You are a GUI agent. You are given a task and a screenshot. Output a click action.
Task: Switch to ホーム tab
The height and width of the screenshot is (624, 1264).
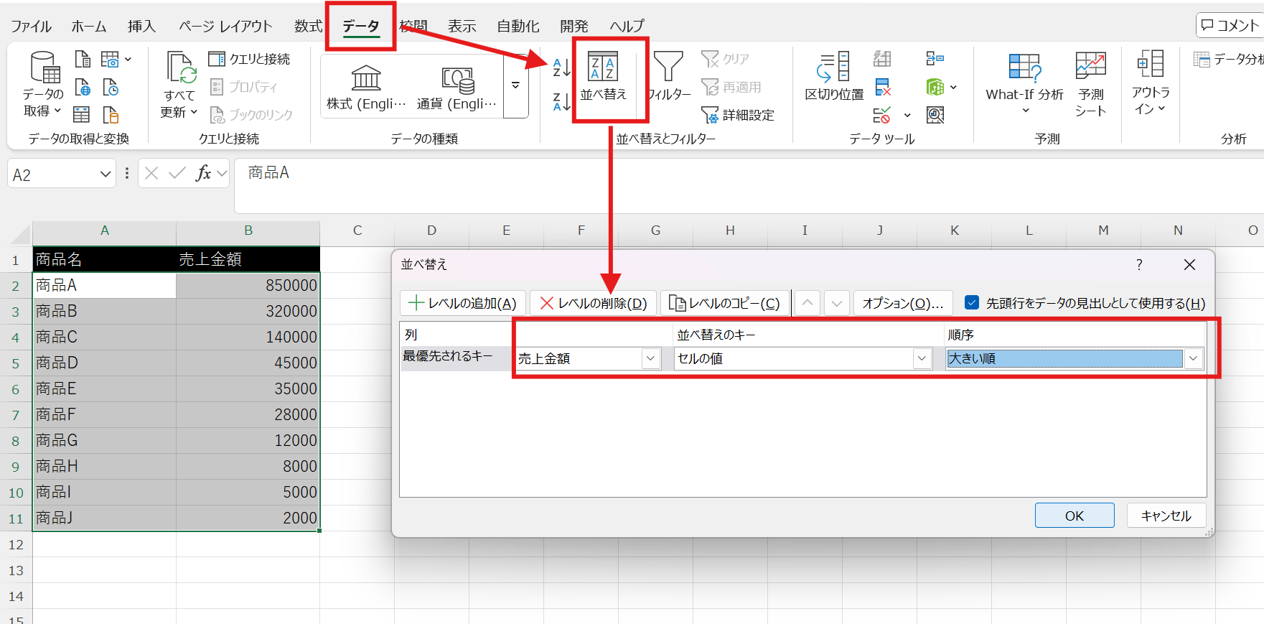89,27
